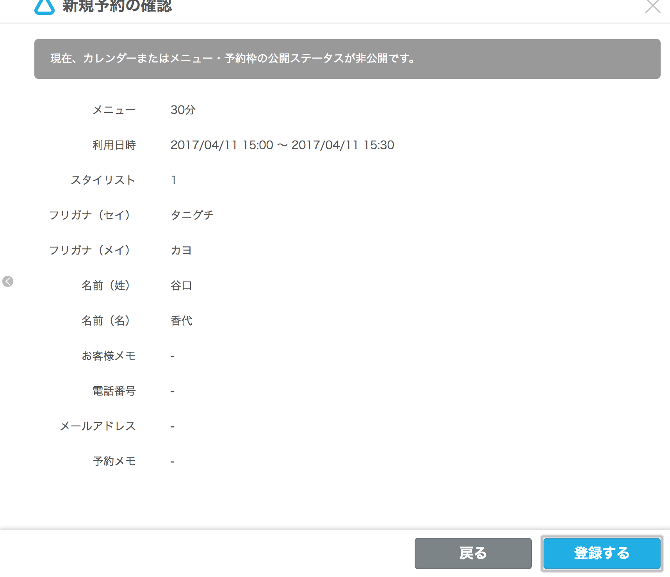Click the blue triangle logo icon

[45, 7]
